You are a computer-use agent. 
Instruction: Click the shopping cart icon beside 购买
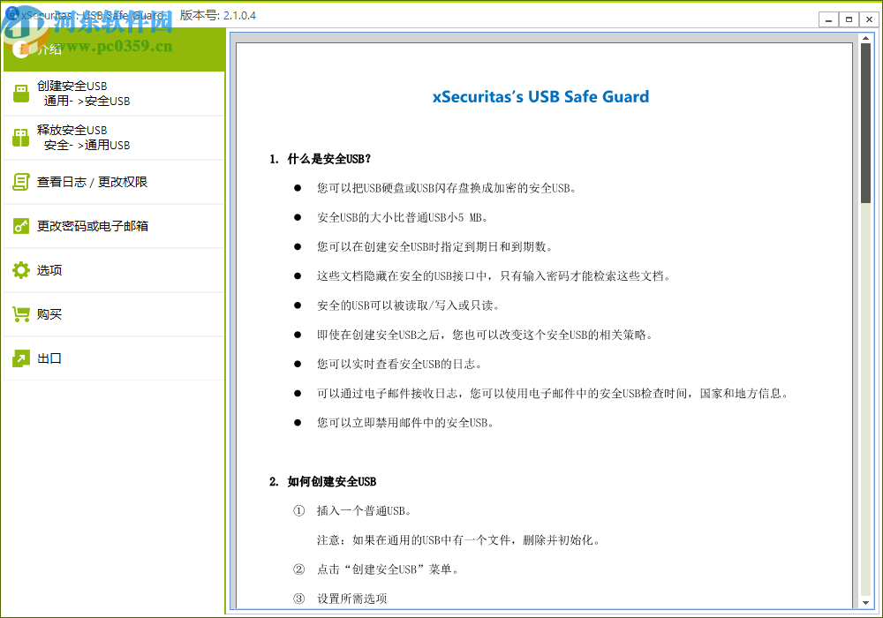pos(21,314)
